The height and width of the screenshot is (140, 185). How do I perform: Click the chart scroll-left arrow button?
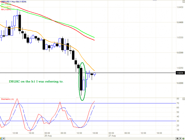click(4, 138)
